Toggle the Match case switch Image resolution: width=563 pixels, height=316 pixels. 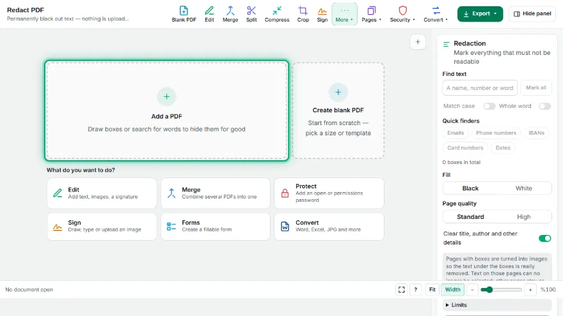(x=489, y=106)
